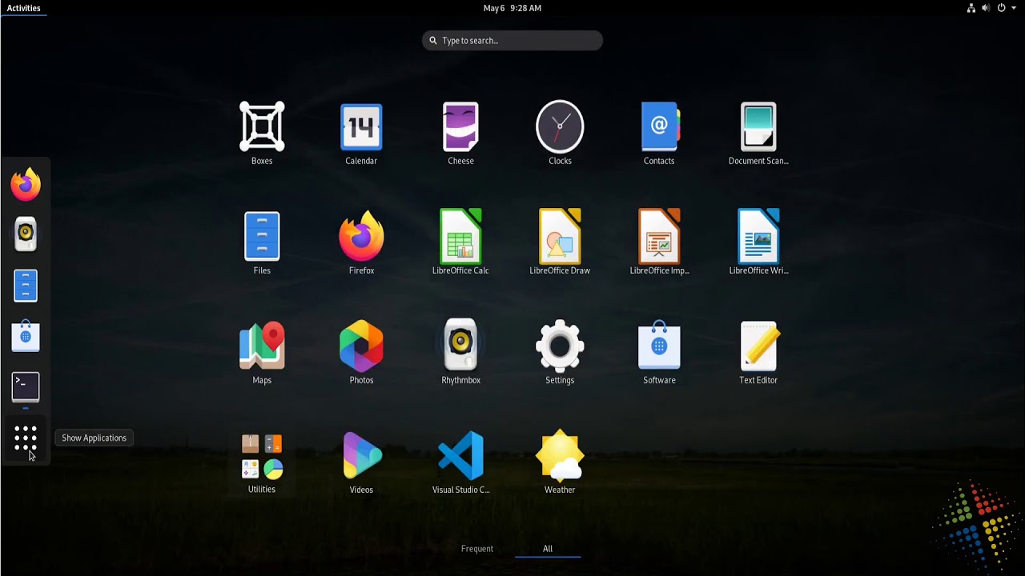Click the volume icon in top bar
This screenshot has height=576, width=1025.
click(x=987, y=8)
